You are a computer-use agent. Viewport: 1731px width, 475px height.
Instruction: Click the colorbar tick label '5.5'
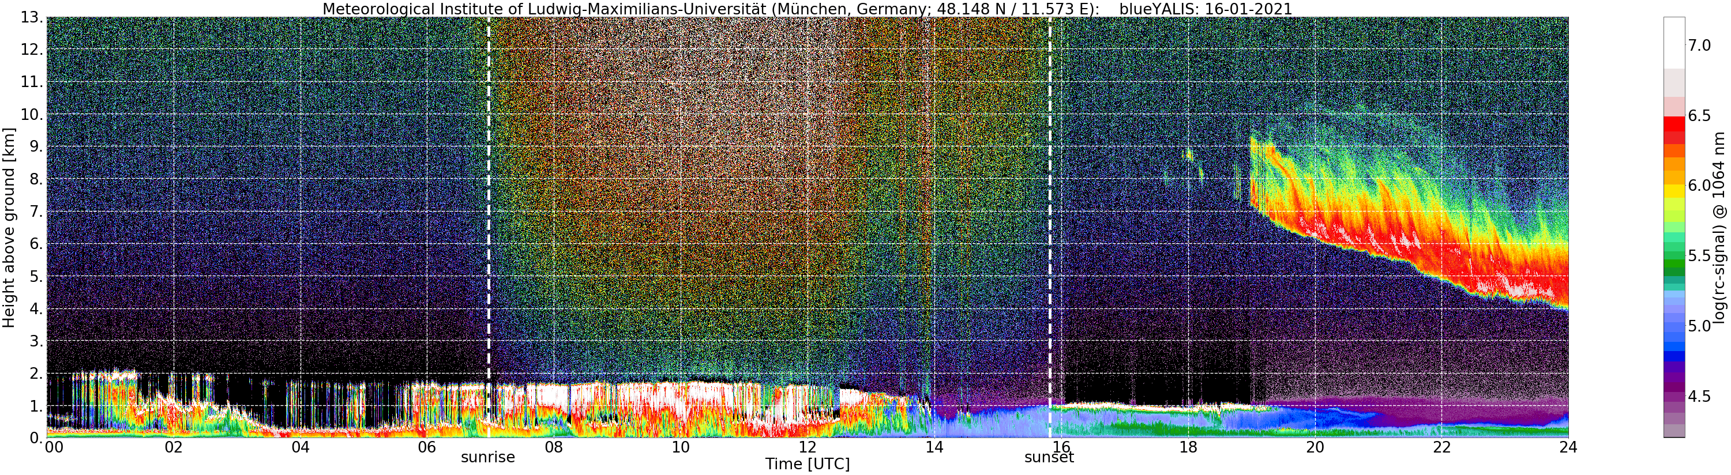point(1699,256)
